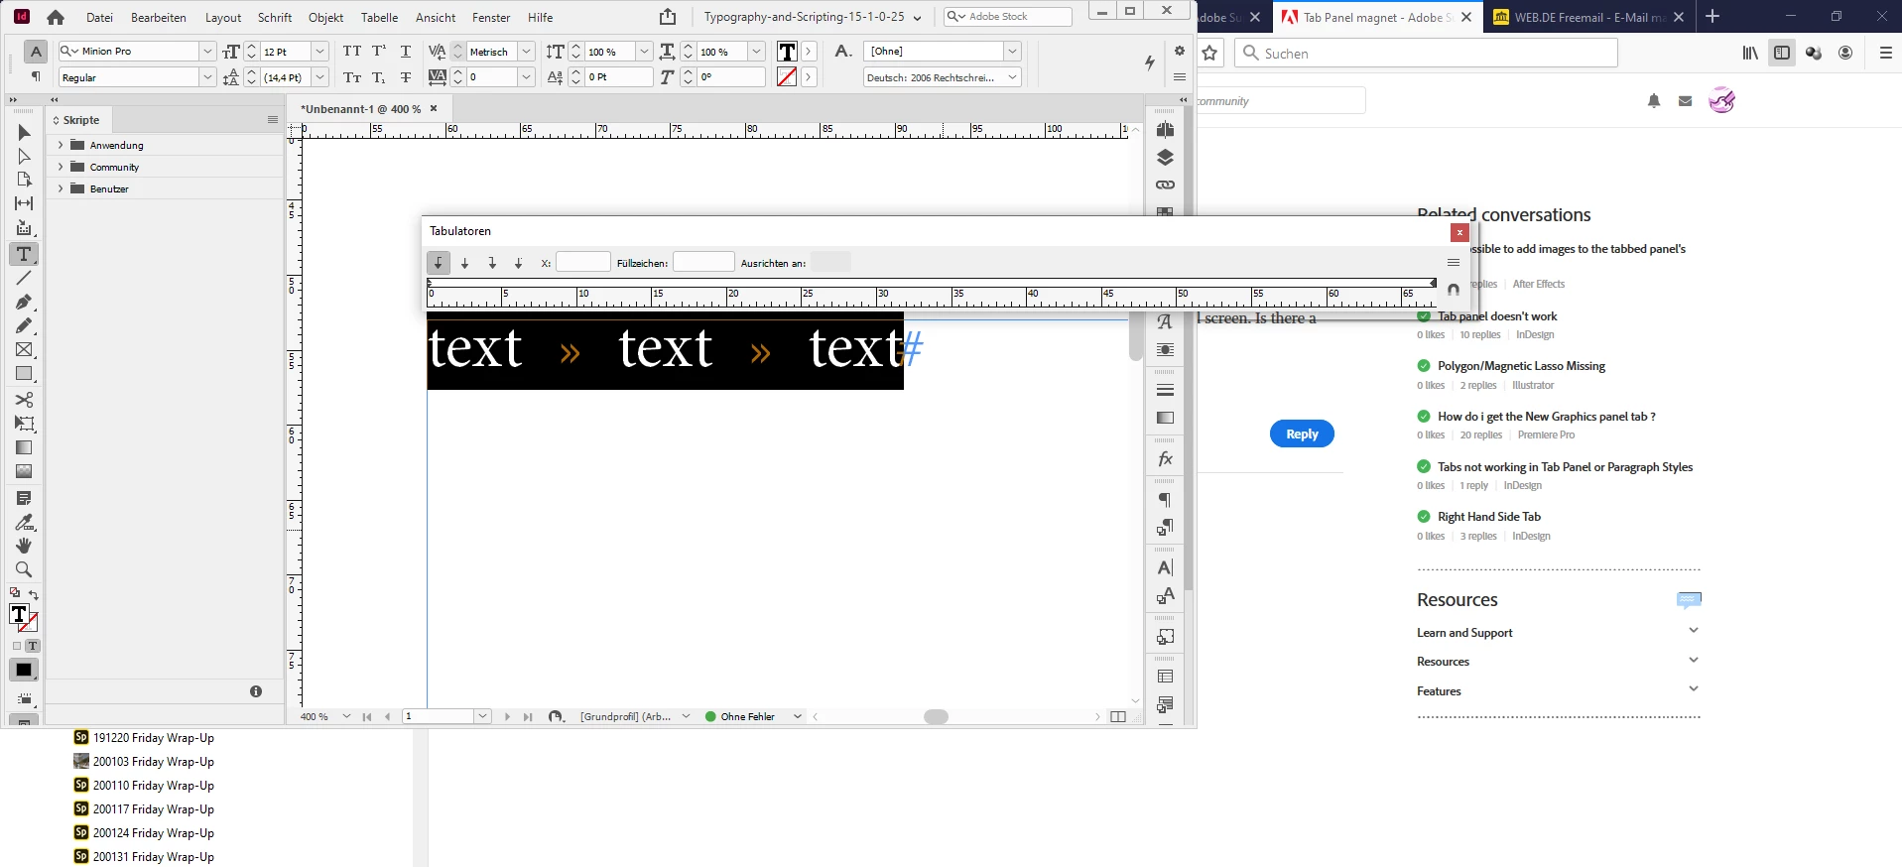Click the share document icon
The width and height of the screenshot is (1902, 867).
668,17
